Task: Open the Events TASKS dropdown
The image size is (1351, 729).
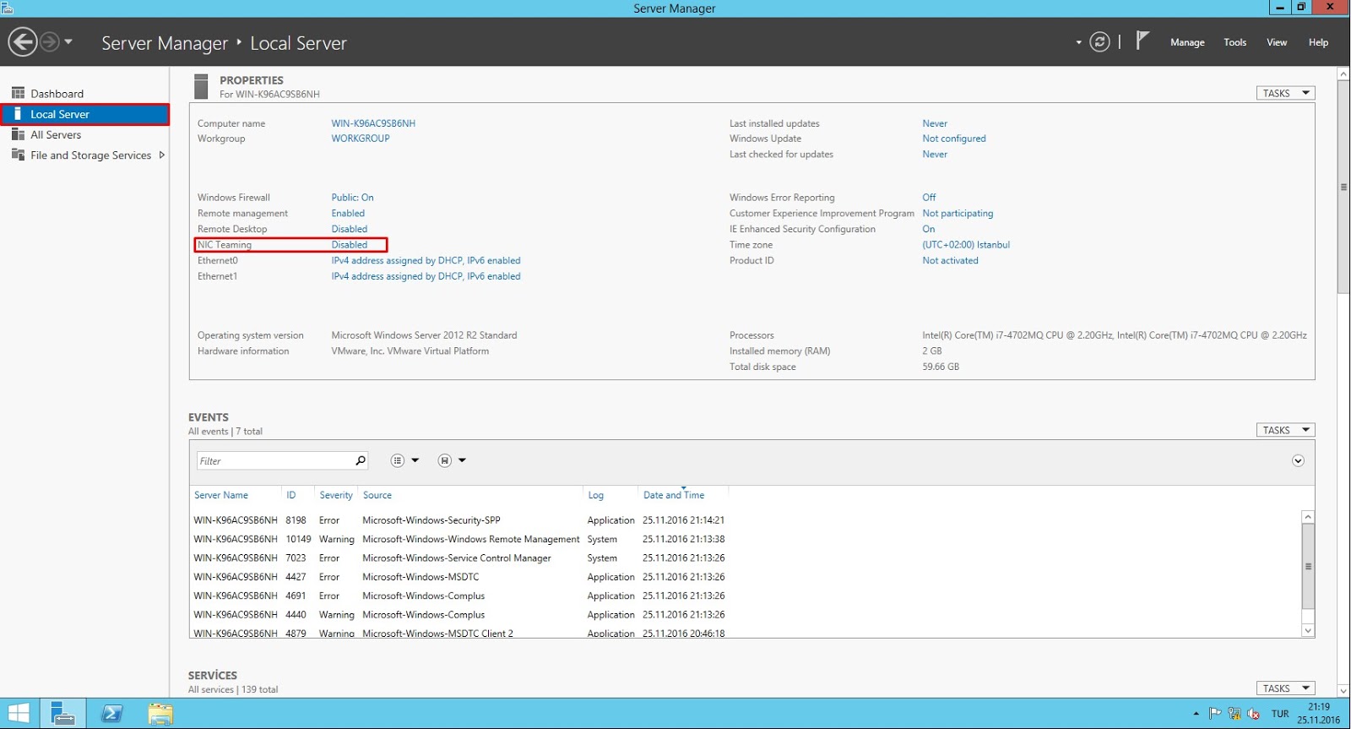Action: point(1285,430)
